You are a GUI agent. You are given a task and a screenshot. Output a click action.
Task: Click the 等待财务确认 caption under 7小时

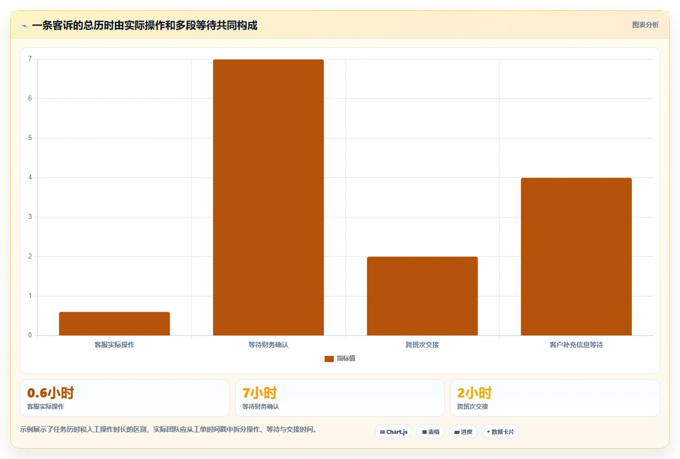coord(261,407)
